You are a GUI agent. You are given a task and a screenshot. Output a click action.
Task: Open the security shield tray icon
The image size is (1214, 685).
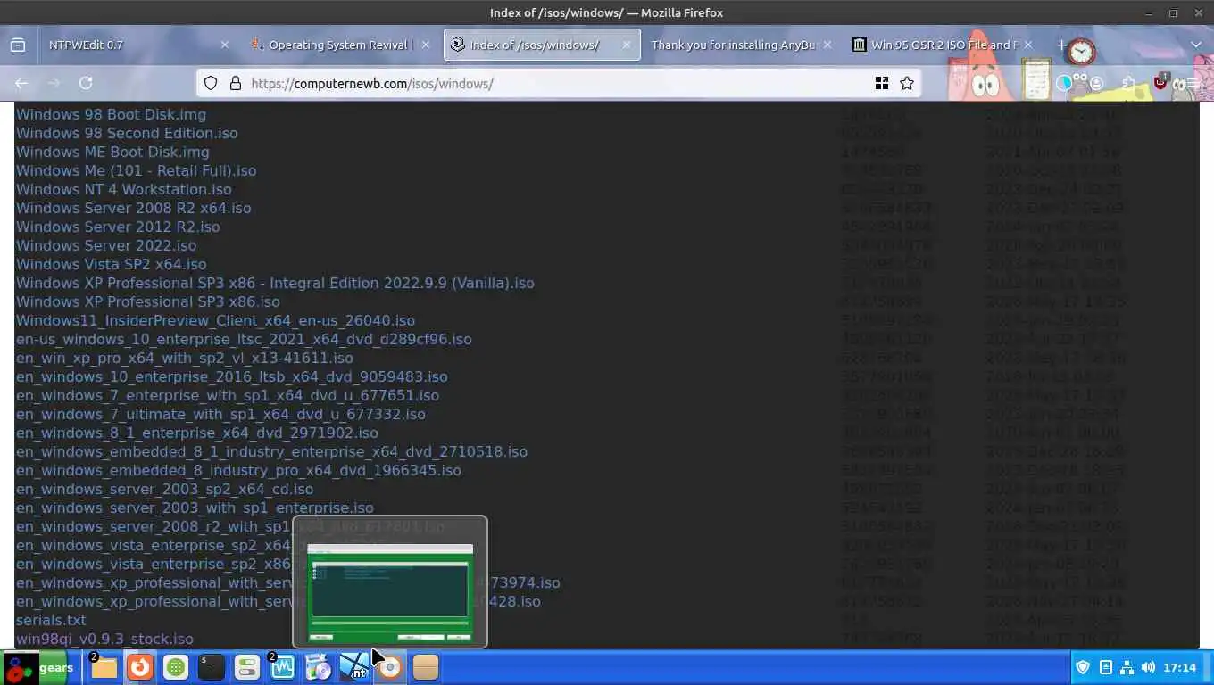(x=1083, y=667)
